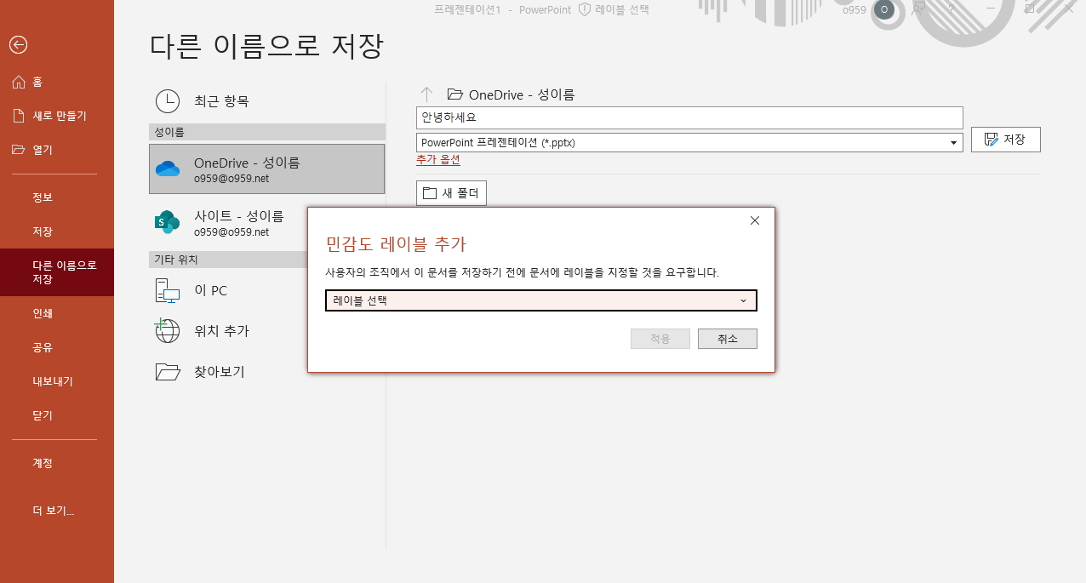Open the 공유 sidebar item
1086x583 pixels.
point(57,347)
